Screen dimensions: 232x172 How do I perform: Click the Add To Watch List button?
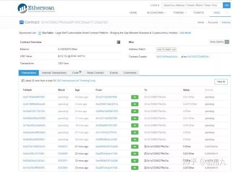[x=166, y=50]
